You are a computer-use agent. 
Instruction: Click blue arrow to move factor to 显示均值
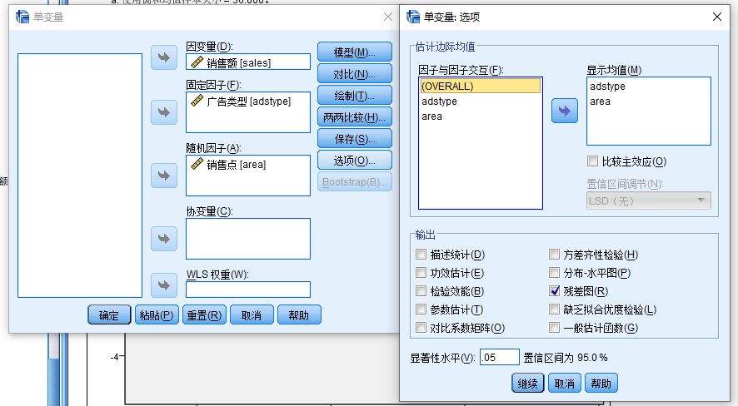[x=564, y=111]
